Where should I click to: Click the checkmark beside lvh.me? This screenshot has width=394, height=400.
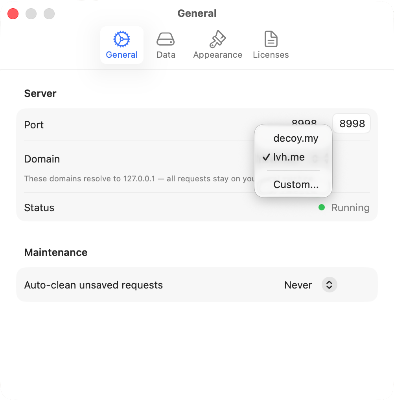267,157
